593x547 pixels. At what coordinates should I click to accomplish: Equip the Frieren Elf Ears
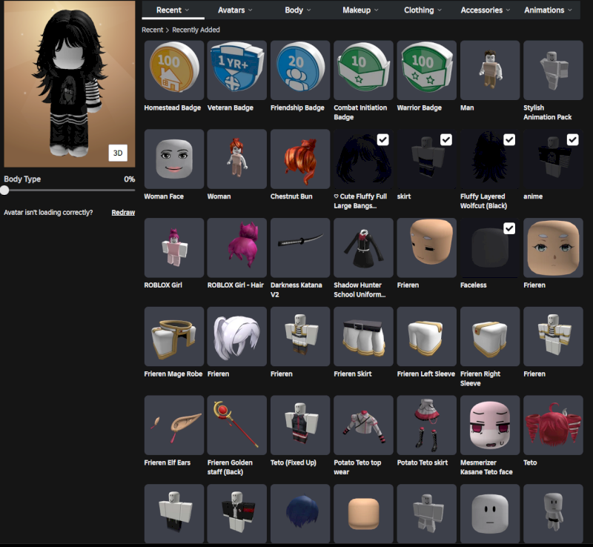[174, 425]
